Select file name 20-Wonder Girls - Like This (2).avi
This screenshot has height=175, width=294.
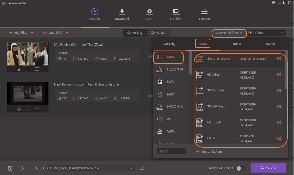coord(79,45)
